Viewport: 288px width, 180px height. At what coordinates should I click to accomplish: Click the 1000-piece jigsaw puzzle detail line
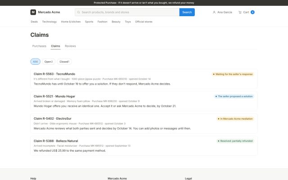[x=92, y=79]
